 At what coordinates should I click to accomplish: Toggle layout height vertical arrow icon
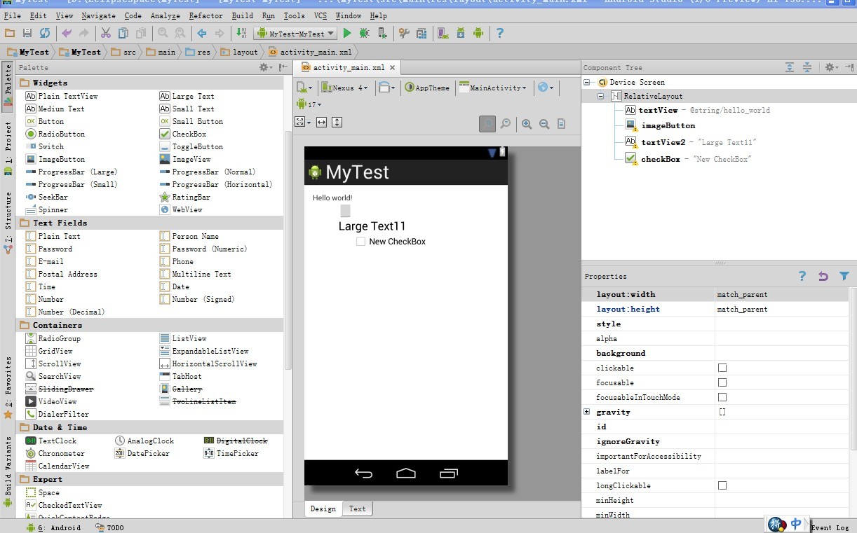click(x=337, y=122)
